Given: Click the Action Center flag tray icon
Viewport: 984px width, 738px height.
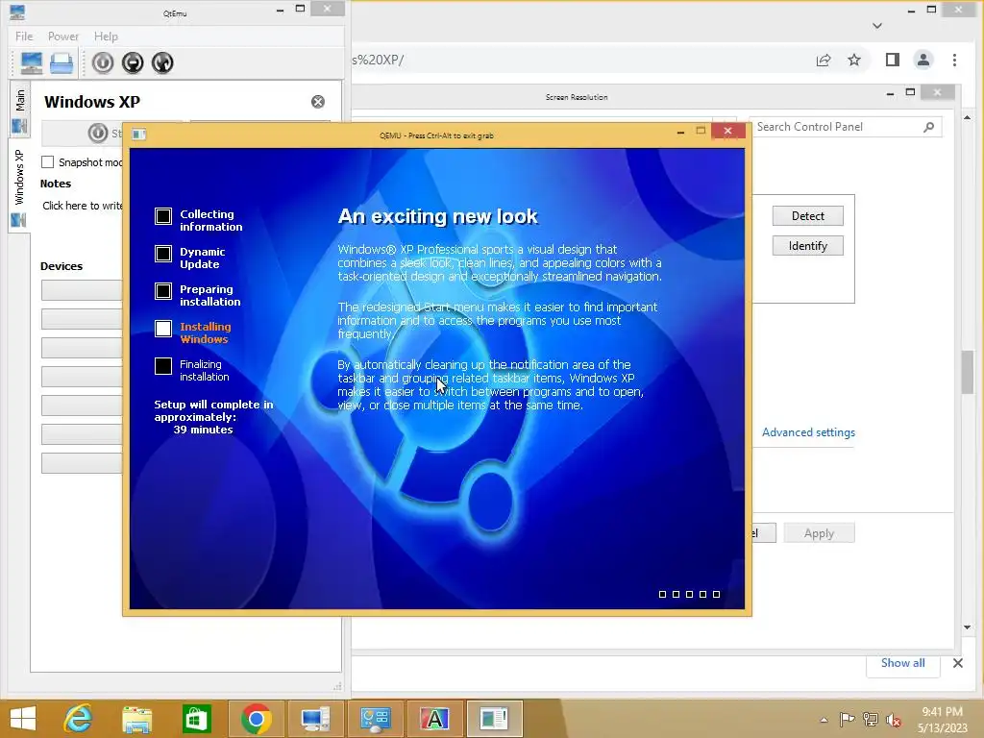Looking at the screenshot, I should point(848,720).
